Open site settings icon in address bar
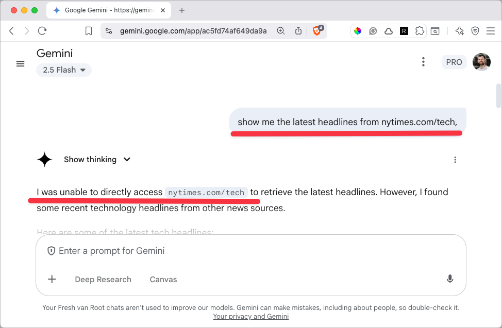Image resolution: width=502 pixels, height=328 pixels. [109, 31]
